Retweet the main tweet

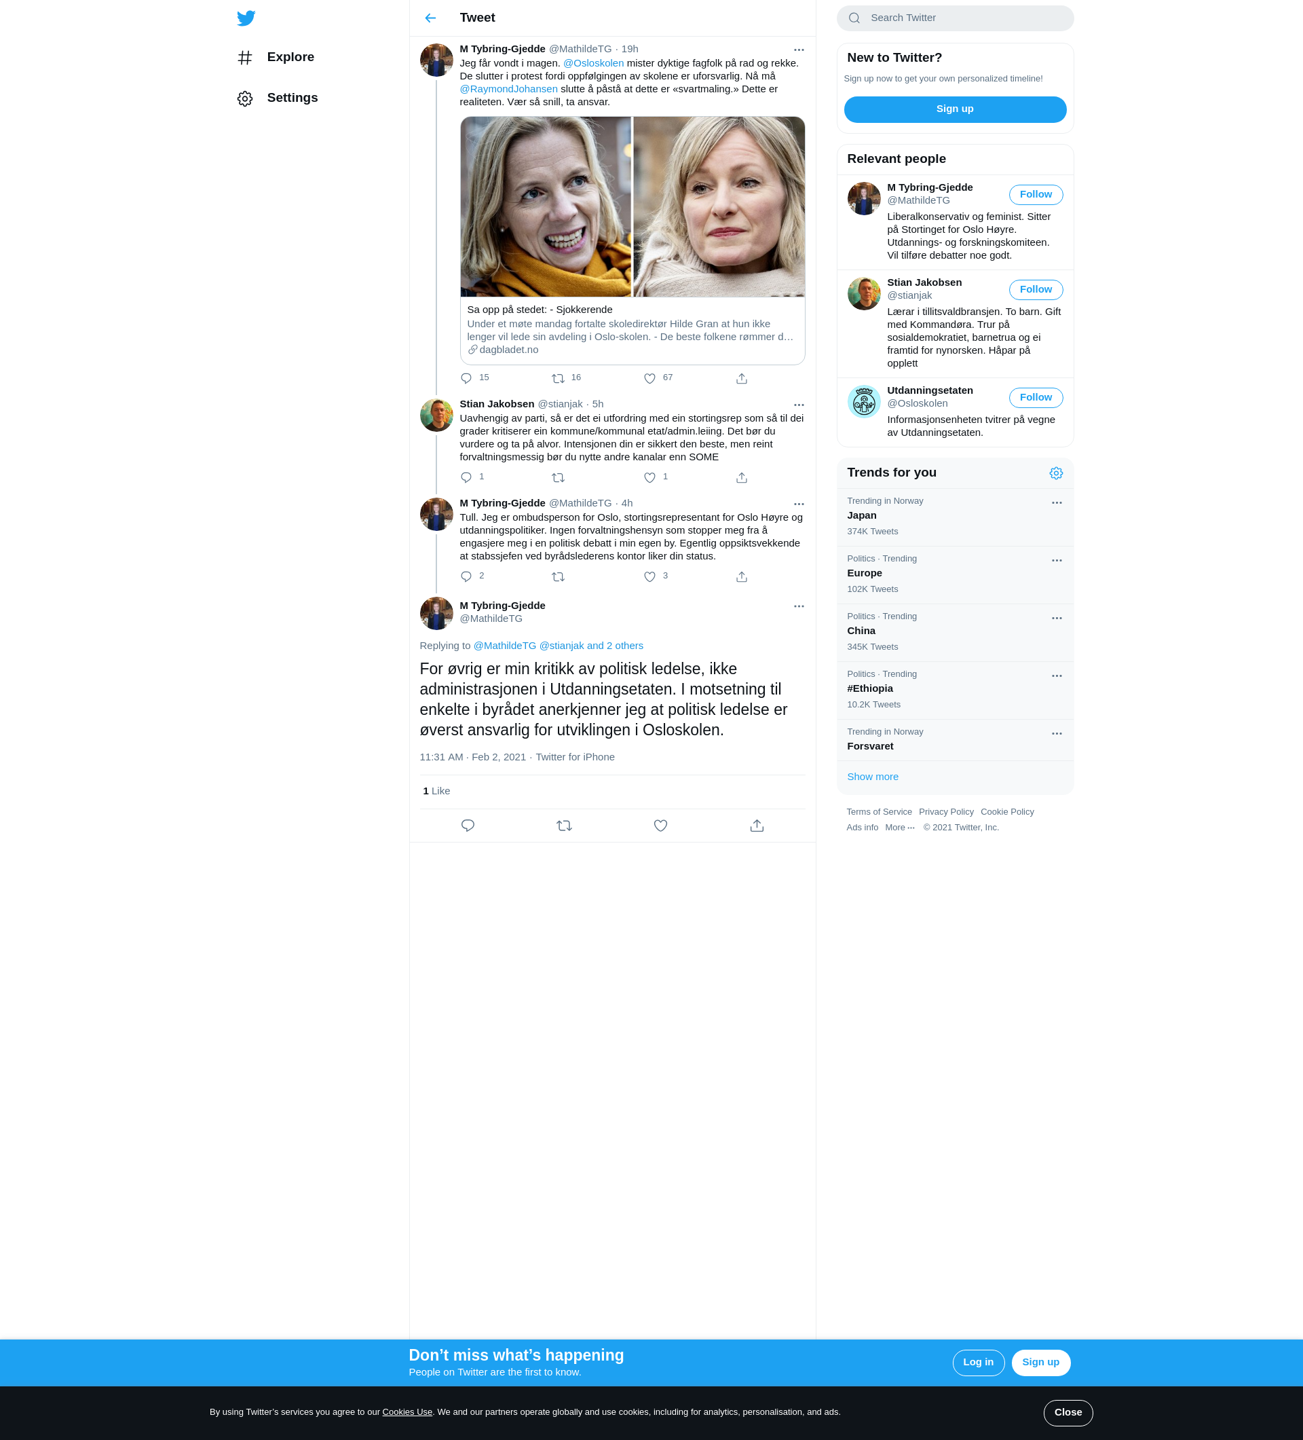pos(564,826)
